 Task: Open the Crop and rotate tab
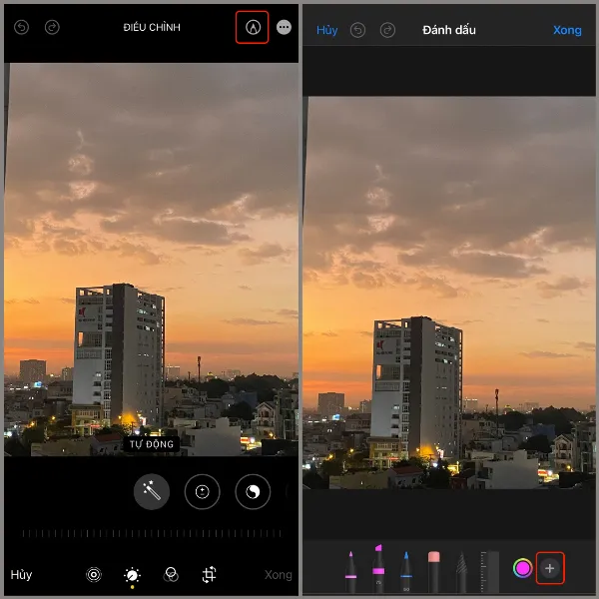pos(210,574)
